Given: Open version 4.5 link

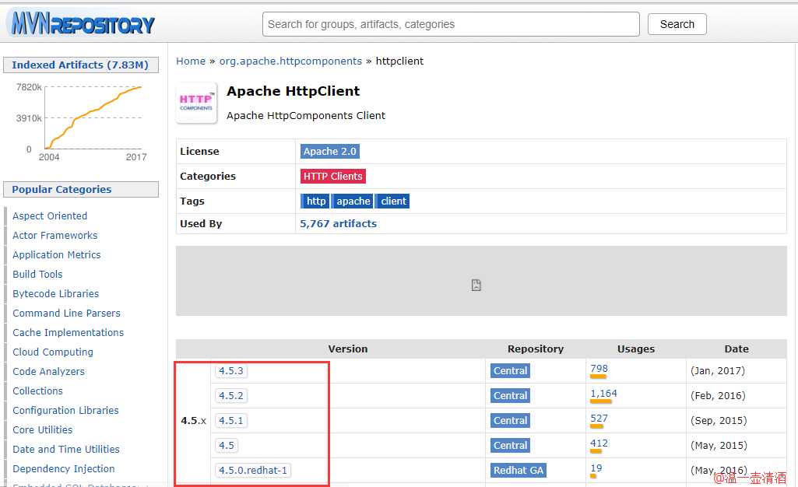Looking at the screenshot, I should (x=227, y=445).
